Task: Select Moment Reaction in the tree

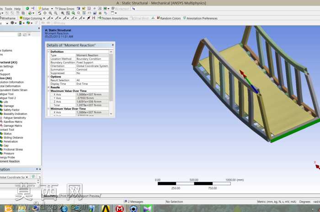Action: 10,161
